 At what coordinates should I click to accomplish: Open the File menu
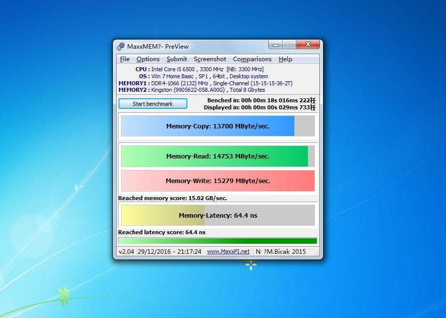click(x=125, y=59)
